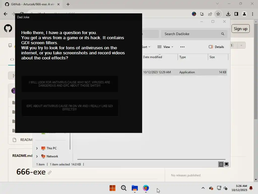Choose the 'I will look for antivirus' answer

click(x=70, y=84)
